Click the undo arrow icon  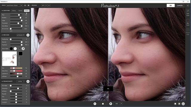(43, 5)
